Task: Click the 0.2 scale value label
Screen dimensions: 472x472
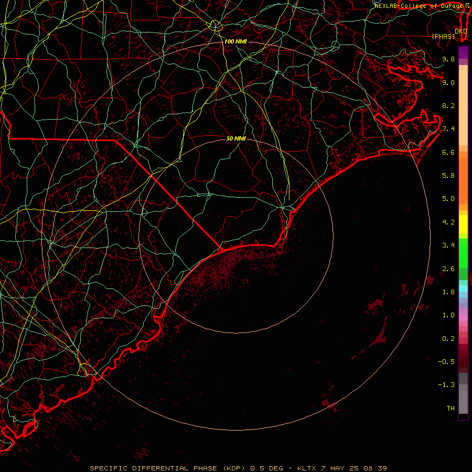Action: [x=448, y=339]
